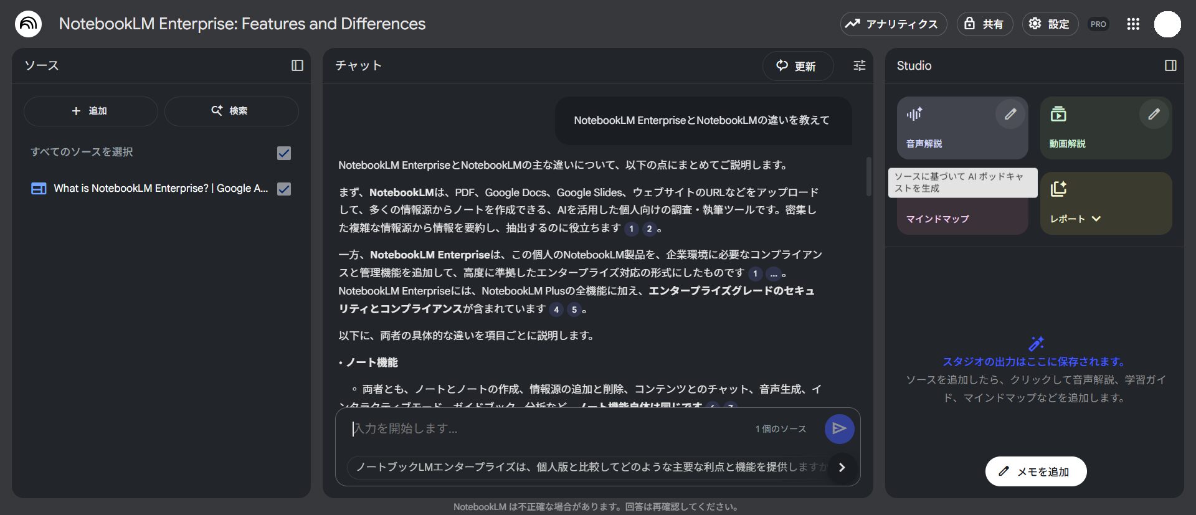
Task: Click the 'チャット' panel heading
Action: coord(358,65)
